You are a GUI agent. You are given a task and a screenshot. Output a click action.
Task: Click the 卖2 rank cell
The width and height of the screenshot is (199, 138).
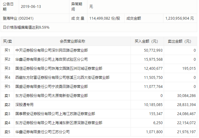tap(7, 105)
